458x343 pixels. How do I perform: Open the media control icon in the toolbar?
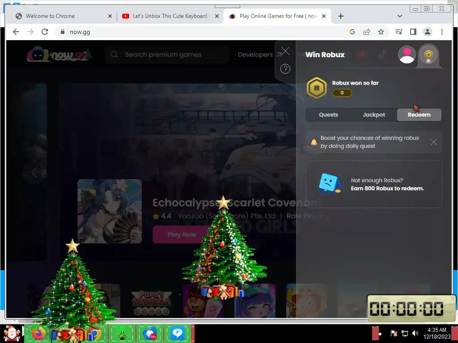[399, 32]
